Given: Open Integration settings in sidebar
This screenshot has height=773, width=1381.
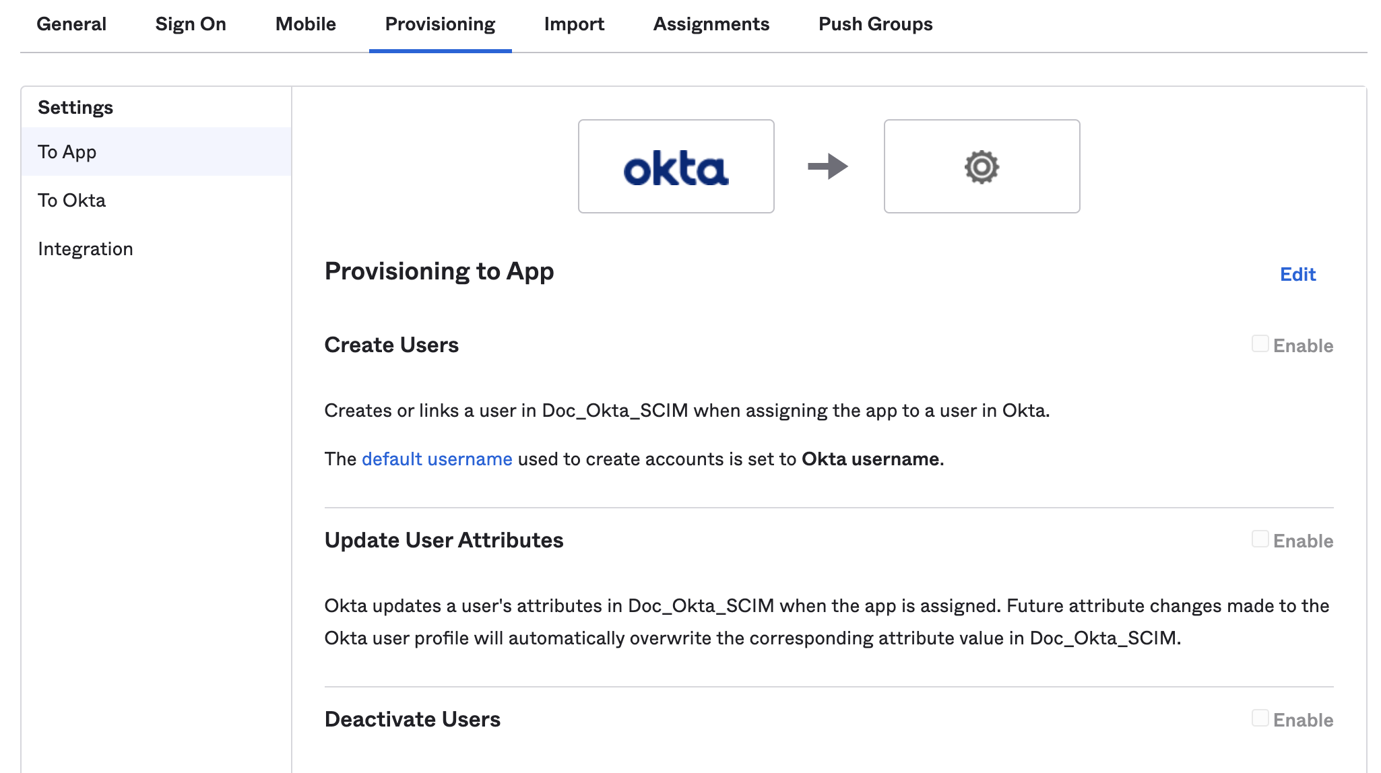Looking at the screenshot, I should click(x=86, y=249).
